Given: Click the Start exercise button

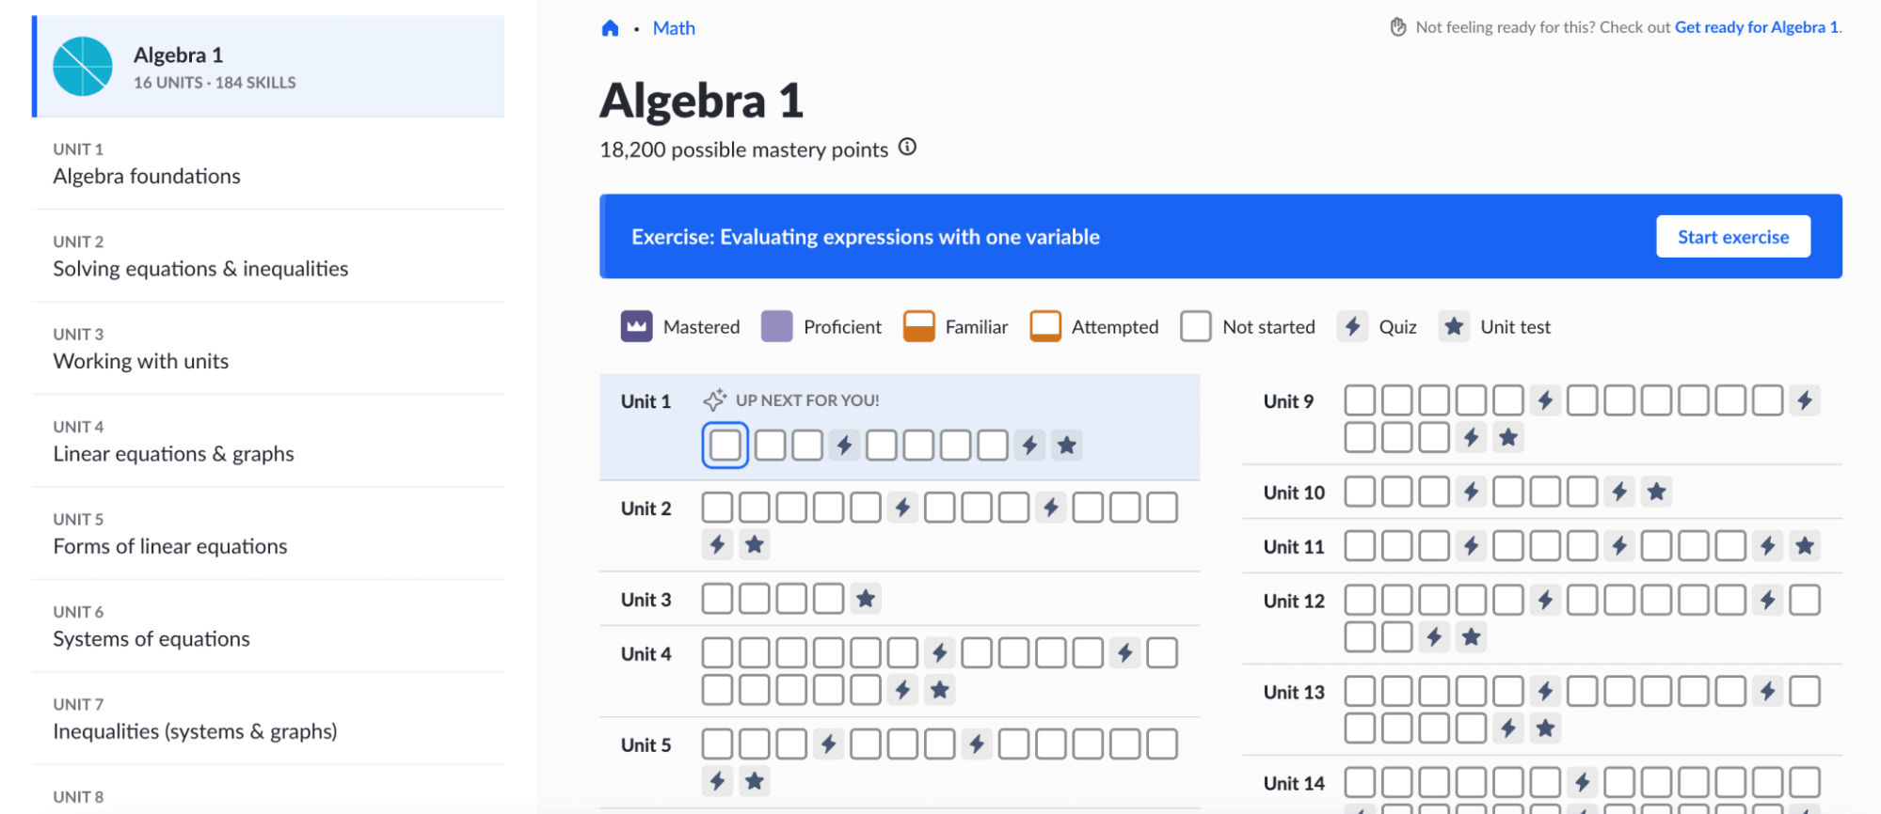Looking at the screenshot, I should pyautogui.click(x=1732, y=237).
